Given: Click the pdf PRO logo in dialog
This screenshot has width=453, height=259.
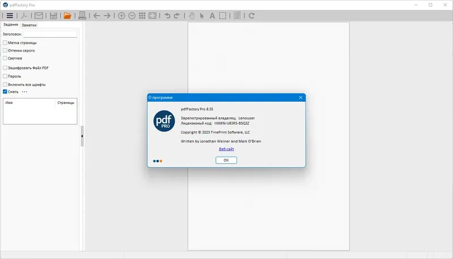Looking at the screenshot, I should (164, 121).
